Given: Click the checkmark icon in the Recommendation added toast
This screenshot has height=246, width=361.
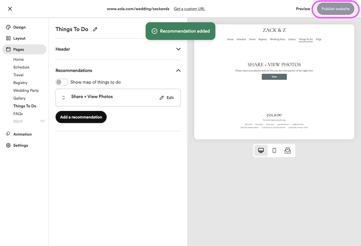Looking at the screenshot, I should point(154,31).
